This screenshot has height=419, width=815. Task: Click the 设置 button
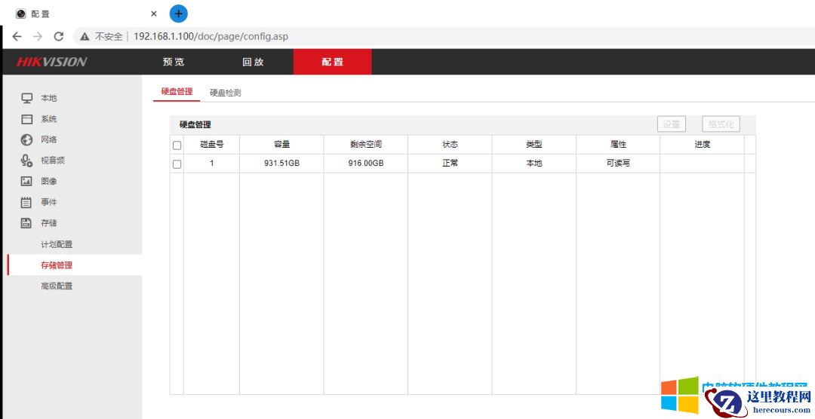[672, 124]
